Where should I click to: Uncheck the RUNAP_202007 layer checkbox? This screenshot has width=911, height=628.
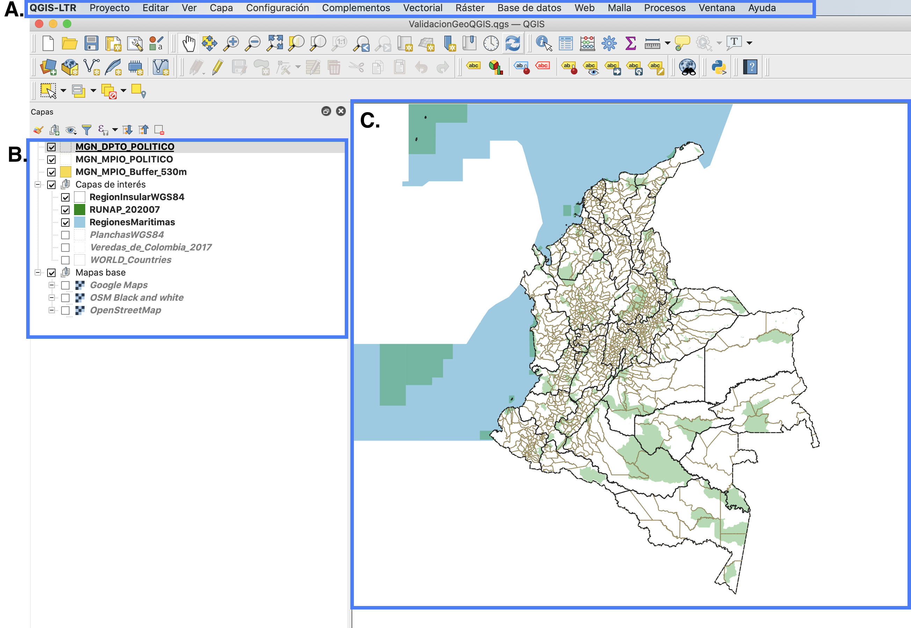[x=65, y=210]
